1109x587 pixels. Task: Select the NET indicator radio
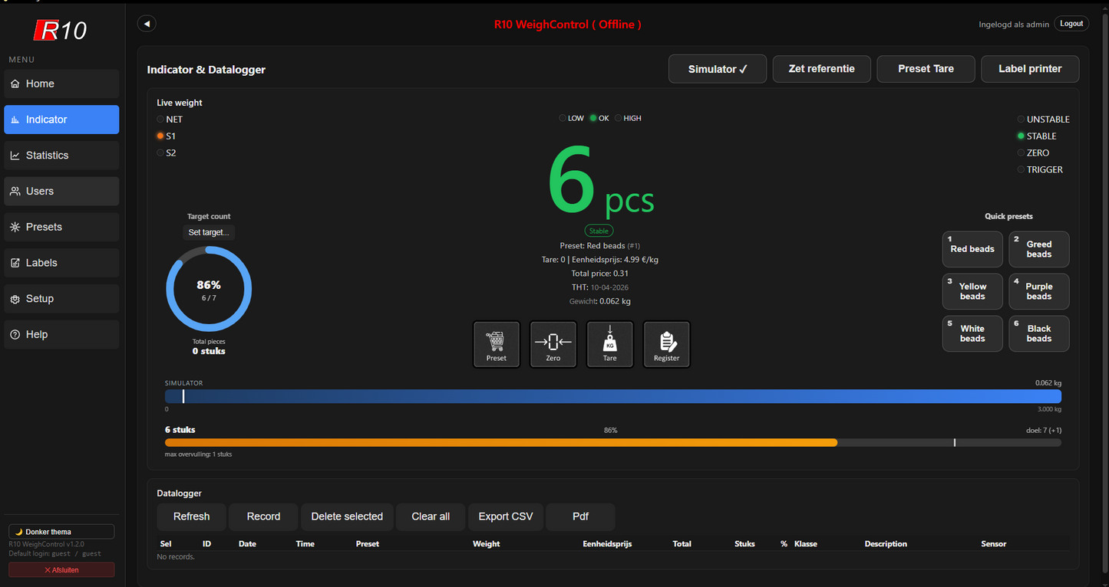160,120
